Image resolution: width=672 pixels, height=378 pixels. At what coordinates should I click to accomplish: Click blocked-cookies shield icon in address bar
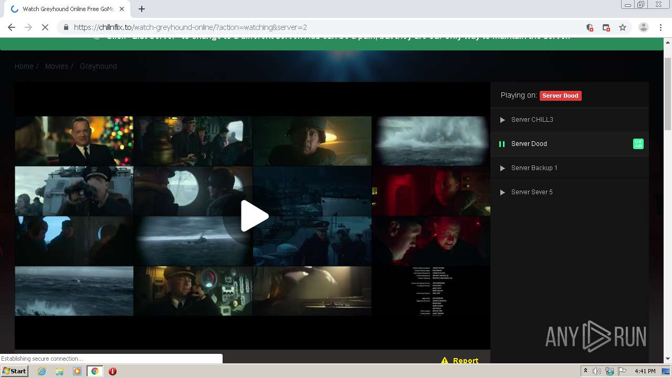click(x=590, y=27)
